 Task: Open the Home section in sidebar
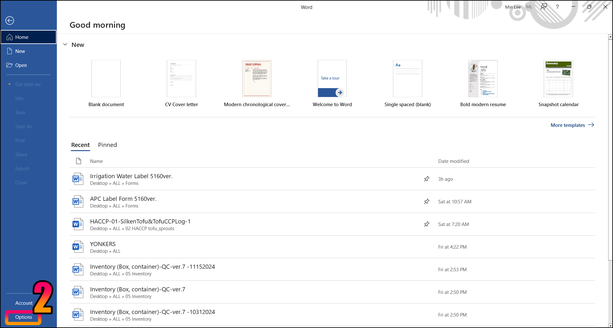(x=28, y=37)
